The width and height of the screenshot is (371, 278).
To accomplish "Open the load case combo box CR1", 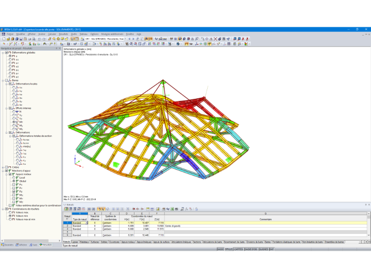I will 125,39.
